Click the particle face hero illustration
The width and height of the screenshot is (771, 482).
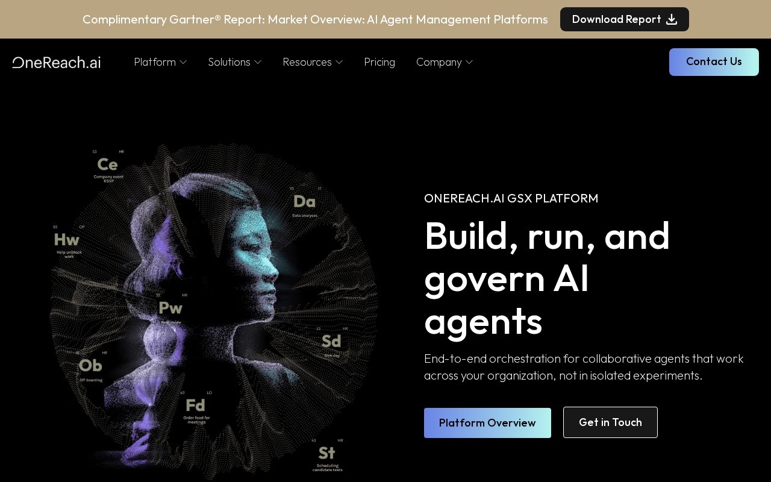(214, 310)
